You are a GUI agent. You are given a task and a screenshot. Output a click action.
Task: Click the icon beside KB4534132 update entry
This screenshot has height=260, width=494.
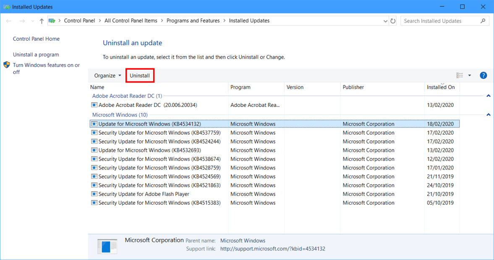coord(94,124)
